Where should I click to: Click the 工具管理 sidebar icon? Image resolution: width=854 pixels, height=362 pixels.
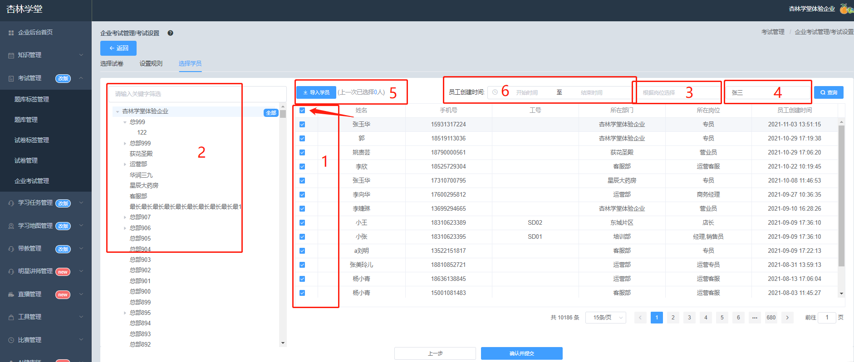point(11,317)
